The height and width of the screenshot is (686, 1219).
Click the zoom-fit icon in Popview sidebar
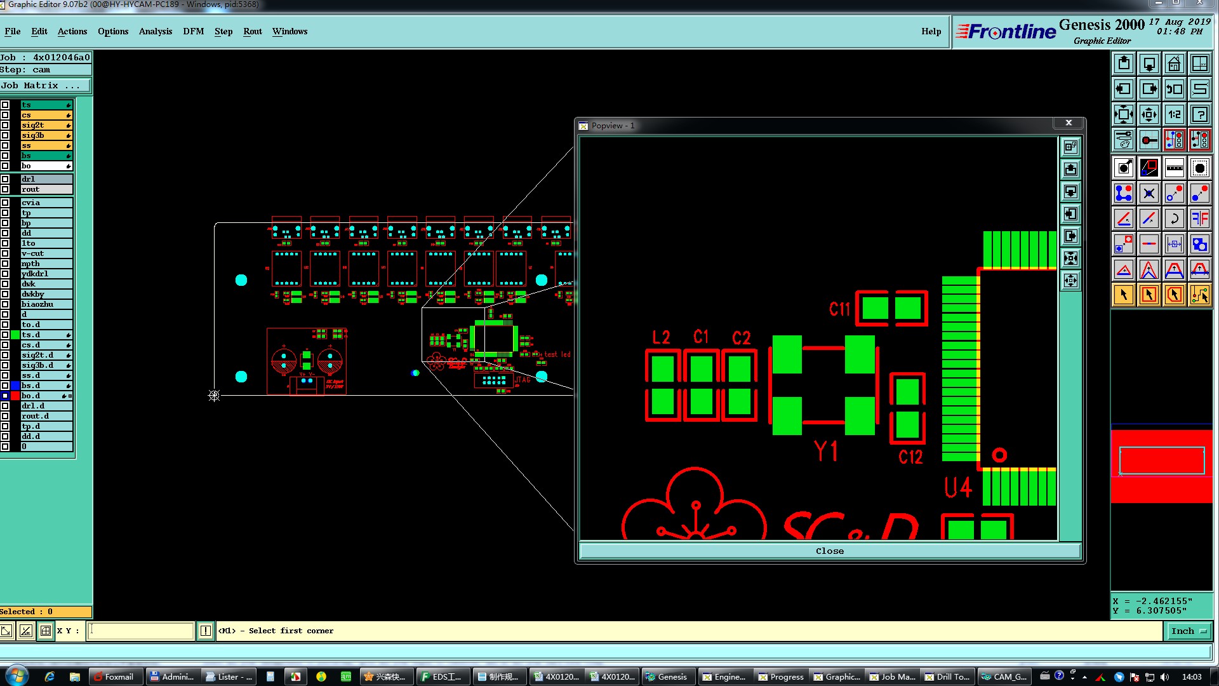click(x=1070, y=258)
